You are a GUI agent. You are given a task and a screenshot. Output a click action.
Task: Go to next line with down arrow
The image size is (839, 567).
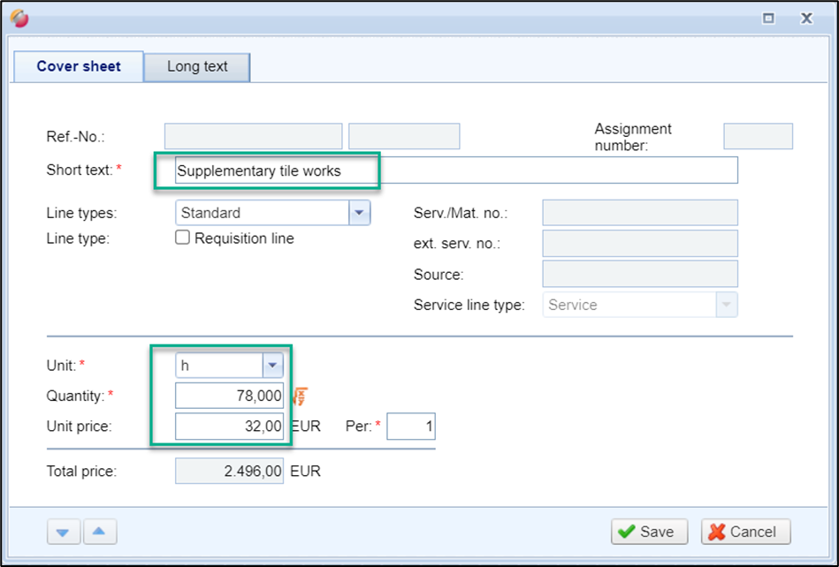(62, 532)
